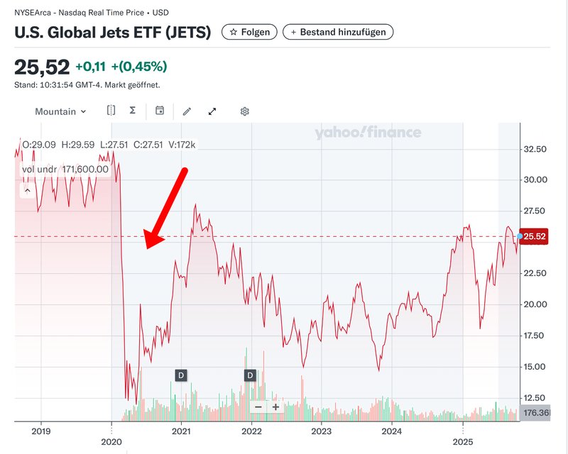Expand chart to full screen

point(212,111)
